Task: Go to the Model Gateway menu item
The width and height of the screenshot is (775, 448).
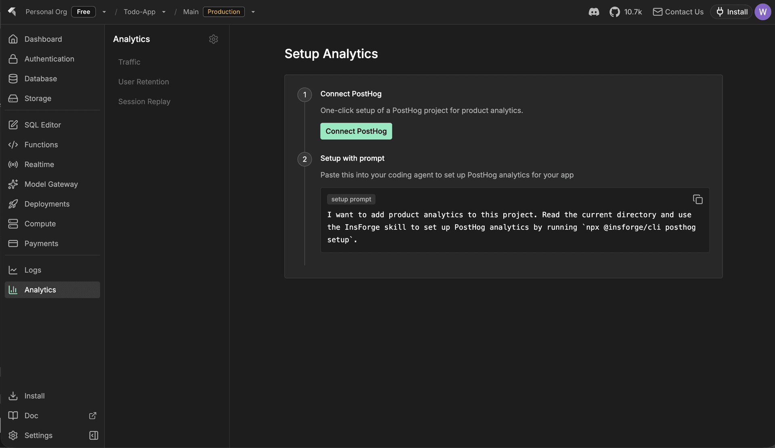Action: 52,184
